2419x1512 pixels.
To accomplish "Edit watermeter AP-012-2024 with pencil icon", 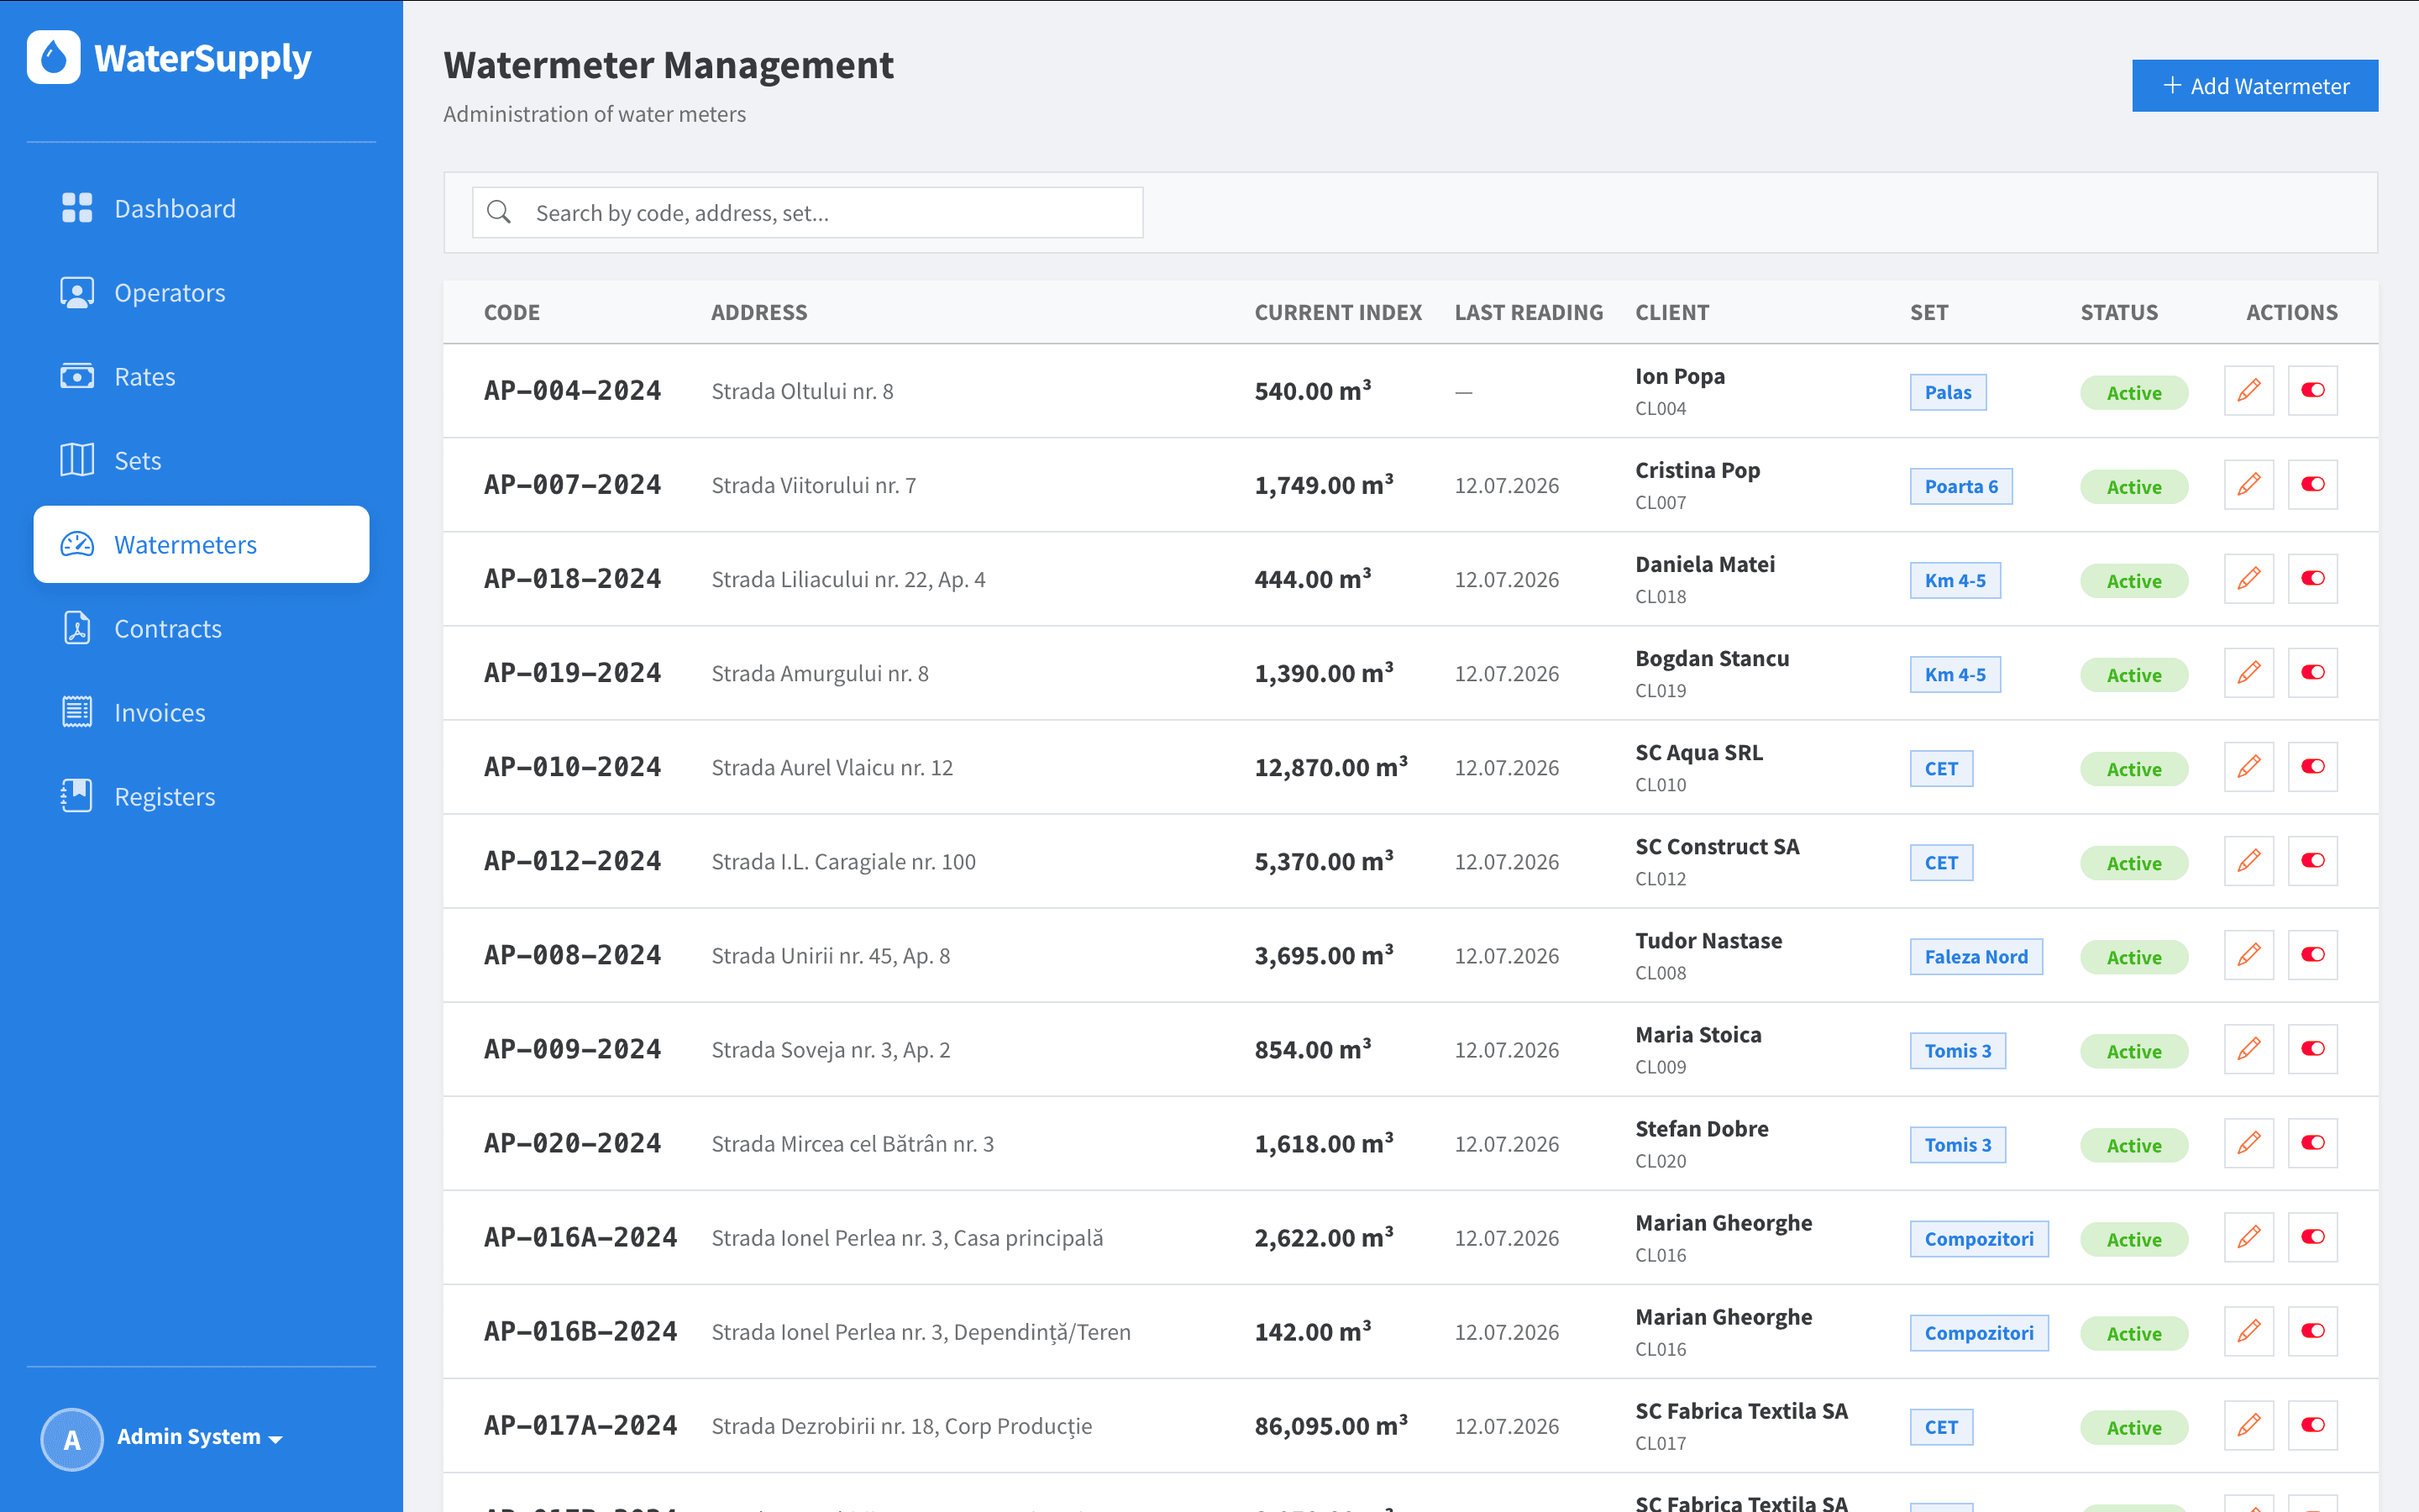I will coord(2249,860).
